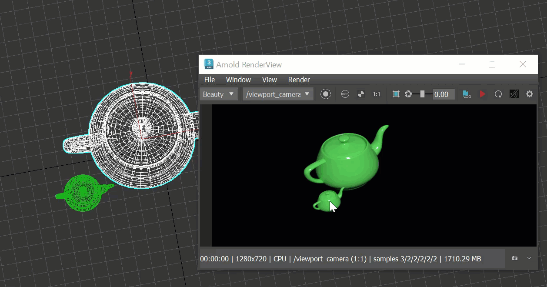Expand the /viewport_camera dropdown

(x=278, y=94)
